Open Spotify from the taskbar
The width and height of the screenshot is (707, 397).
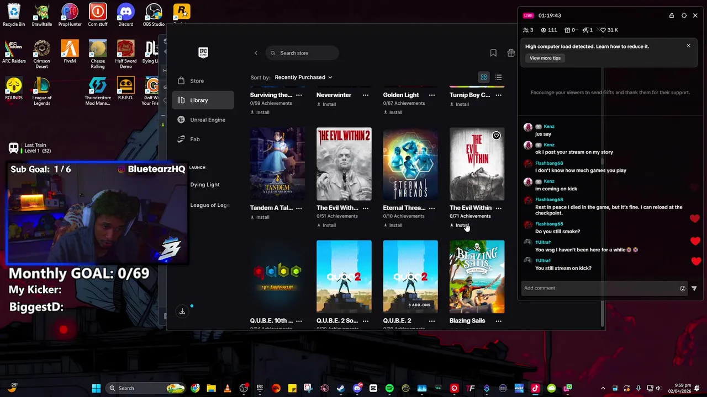(389, 388)
